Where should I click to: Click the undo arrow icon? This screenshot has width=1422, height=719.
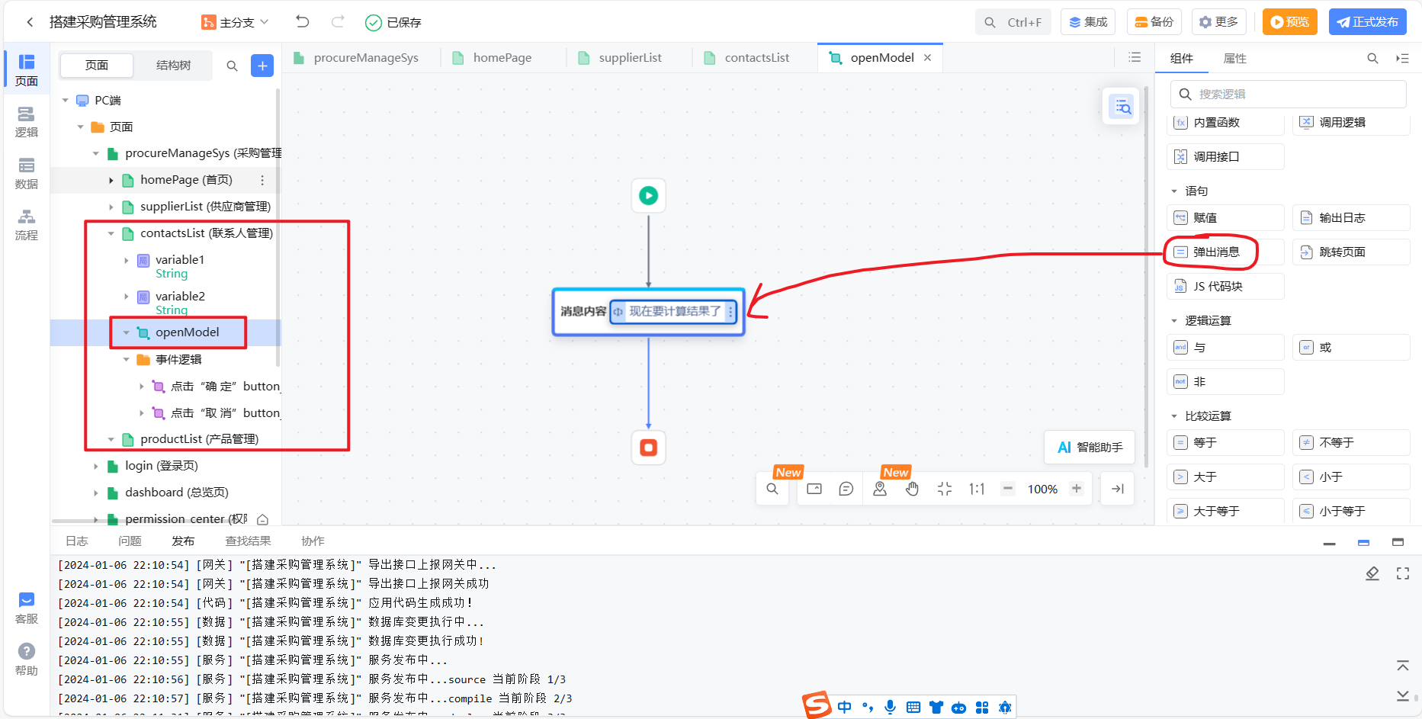click(x=303, y=21)
